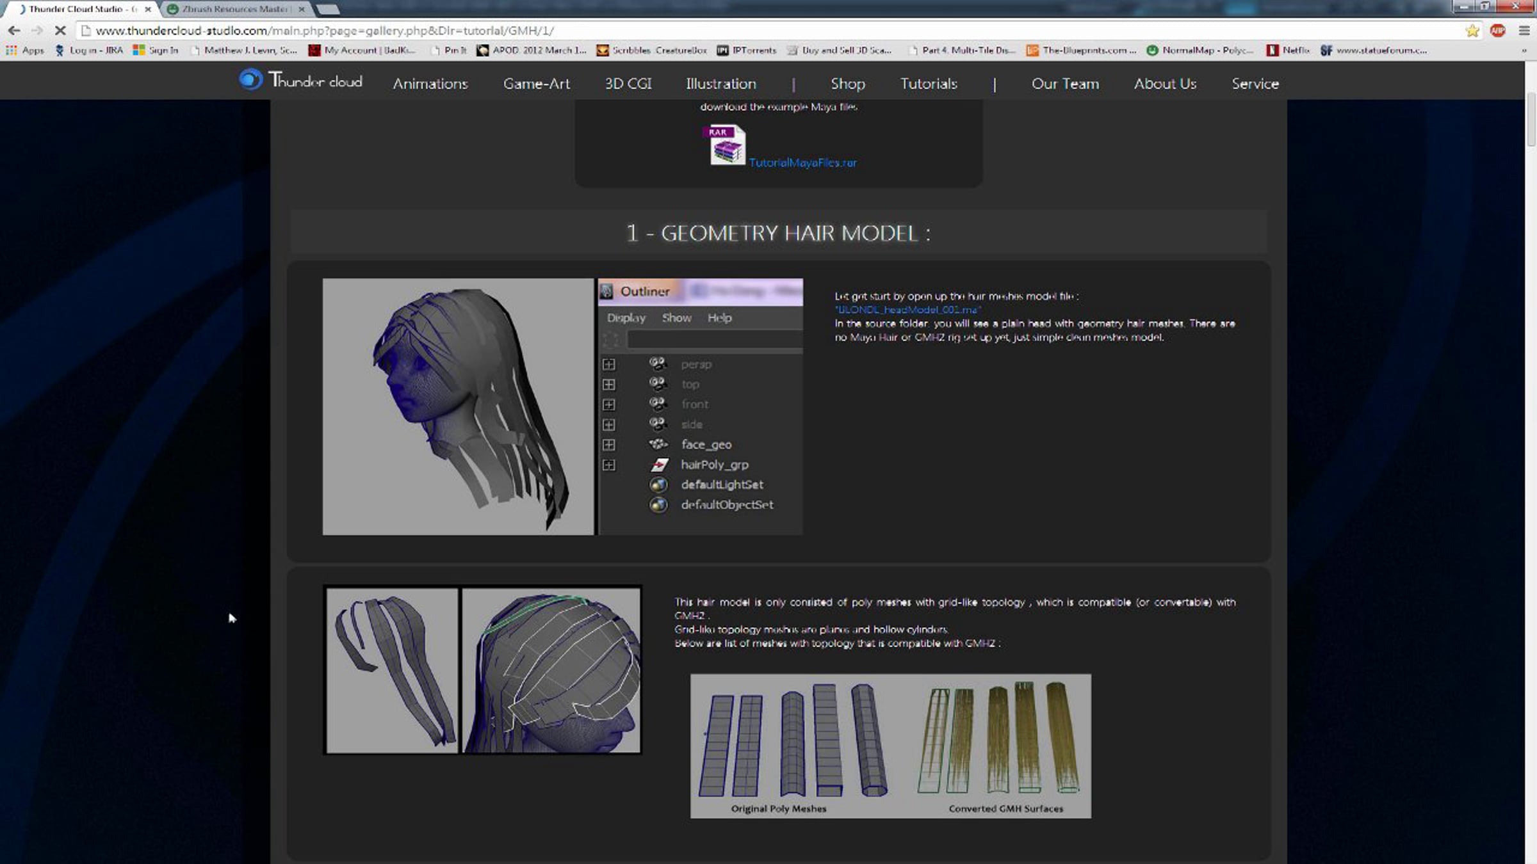The width and height of the screenshot is (1537, 864).
Task: Expand the face_geo node in Outliner
Action: point(608,445)
